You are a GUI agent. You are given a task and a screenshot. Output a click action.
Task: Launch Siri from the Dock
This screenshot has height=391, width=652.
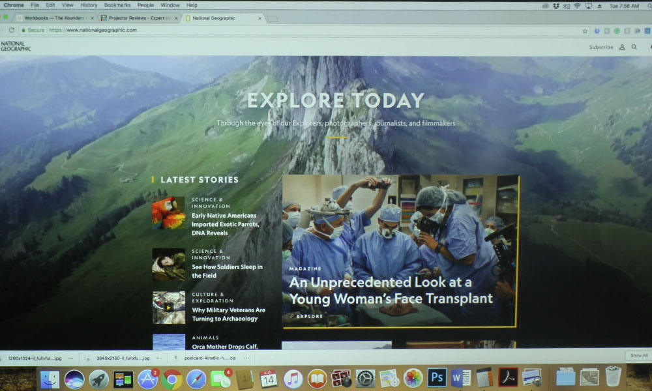click(x=74, y=379)
